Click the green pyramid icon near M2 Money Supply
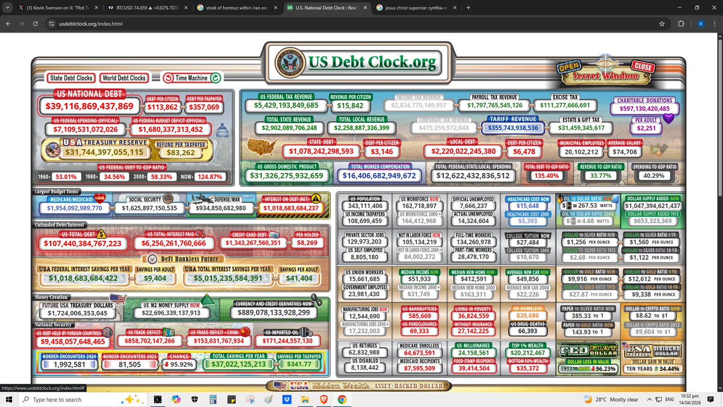This screenshot has height=407, width=723. 207,299
